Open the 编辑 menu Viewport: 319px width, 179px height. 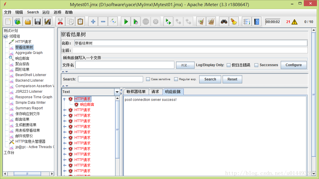19,12
